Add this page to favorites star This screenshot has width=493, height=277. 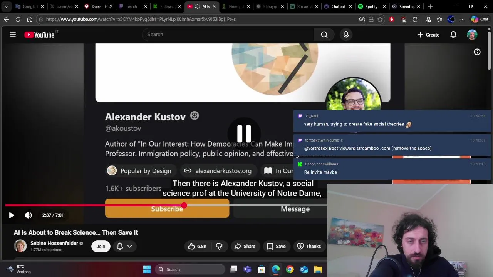tap(381, 19)
